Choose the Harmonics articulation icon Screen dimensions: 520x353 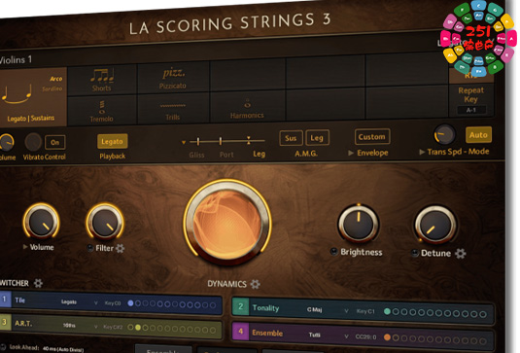pyautogui.click(x=247, y=104)
